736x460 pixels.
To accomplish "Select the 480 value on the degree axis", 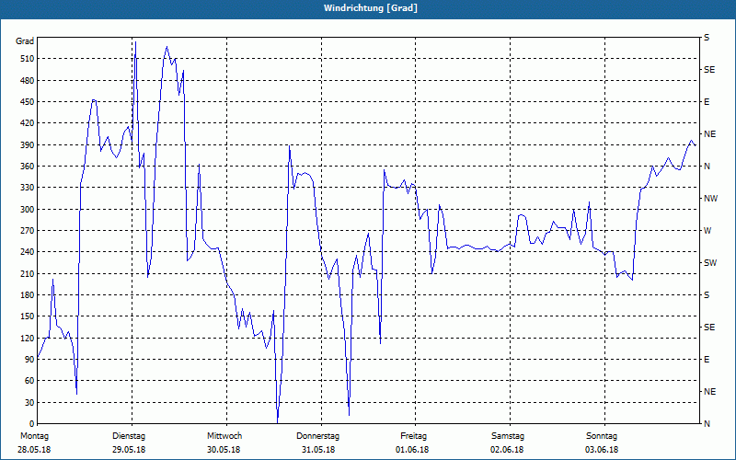I will [28, 80].
